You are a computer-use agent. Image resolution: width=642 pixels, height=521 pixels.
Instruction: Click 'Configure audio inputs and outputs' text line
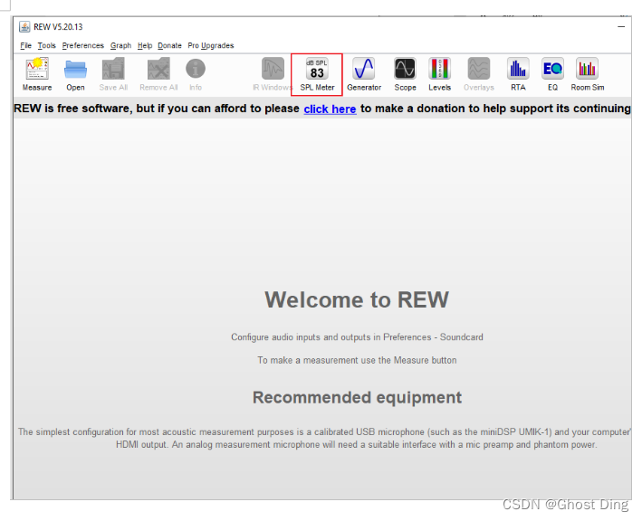(x=357, y=337)
